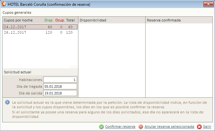Click the 120 Disp. value for 26.12.2017
This screenshot has height=131, width=215.
pos(49,32)
